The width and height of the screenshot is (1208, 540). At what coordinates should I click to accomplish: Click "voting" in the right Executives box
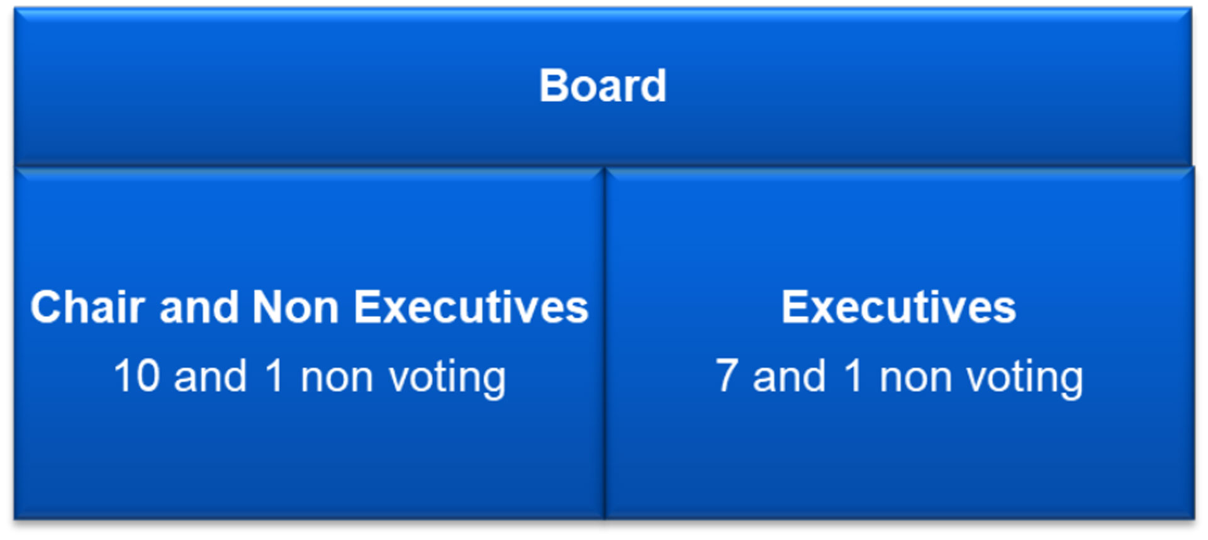1026,378
